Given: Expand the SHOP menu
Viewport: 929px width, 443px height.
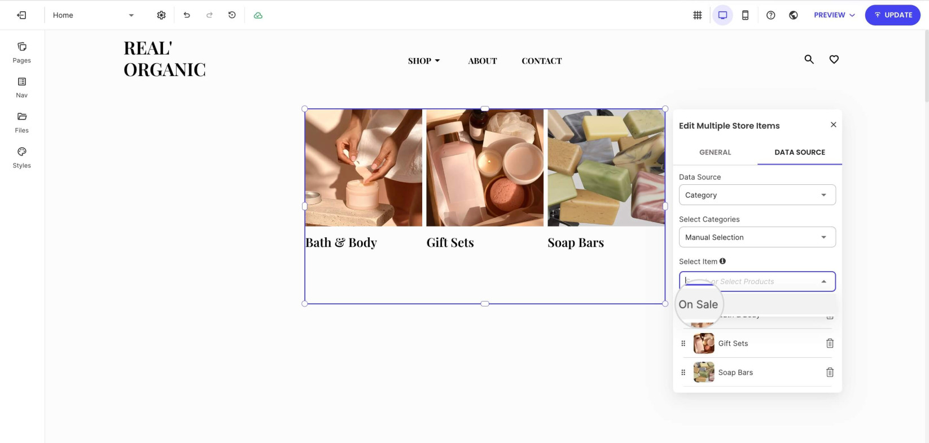Looking at the screenshot, I should coord(423,61).
